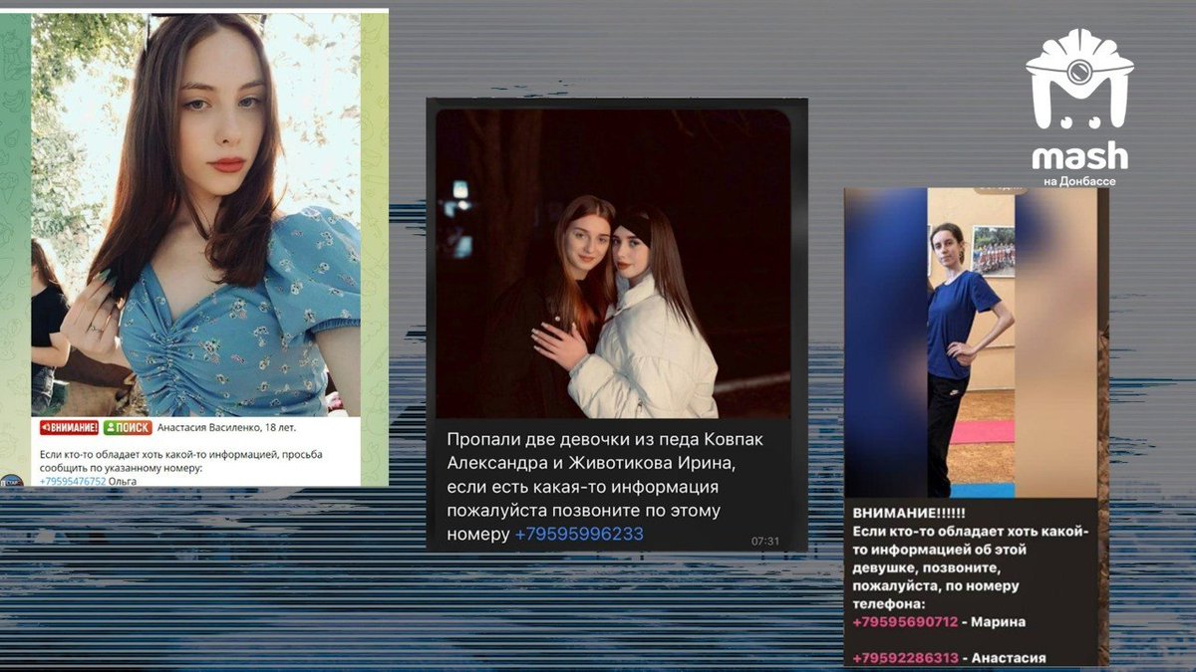Open phone number +79595476752 next to Ольга
The width and height of the screenshot is (1196, 672).
point(73,481)
